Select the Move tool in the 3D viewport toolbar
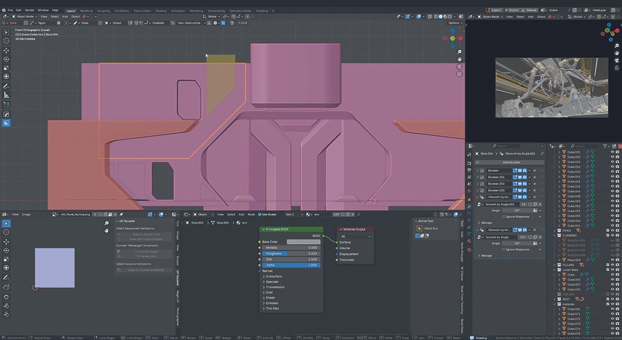This screenshot has height=340, width=622. (x=6, y=50)
